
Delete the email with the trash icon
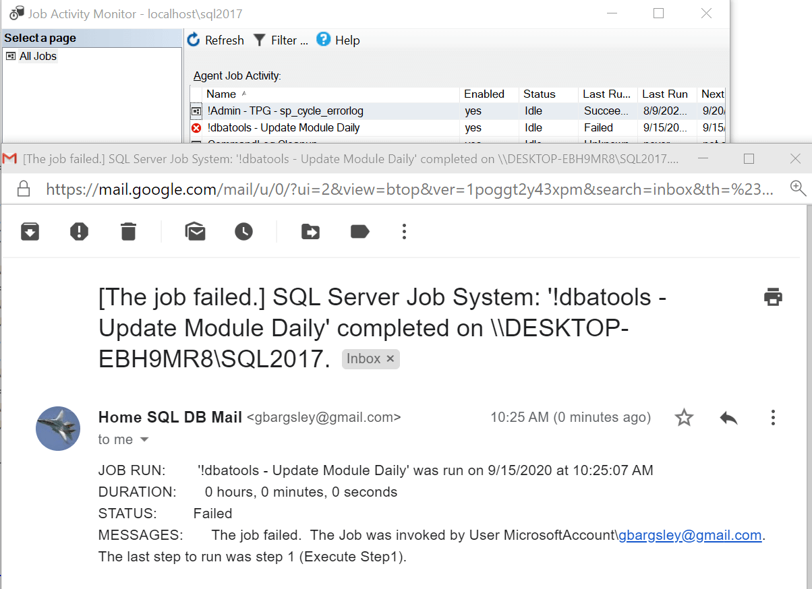(x=128, y=232)
